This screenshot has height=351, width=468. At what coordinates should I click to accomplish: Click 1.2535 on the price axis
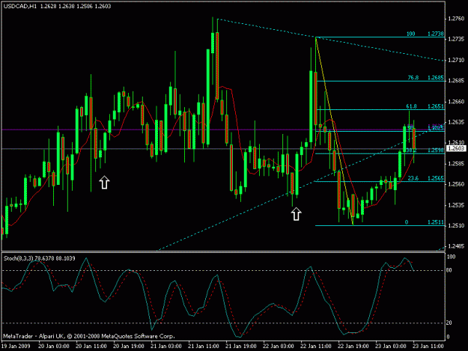click(456, 205)
